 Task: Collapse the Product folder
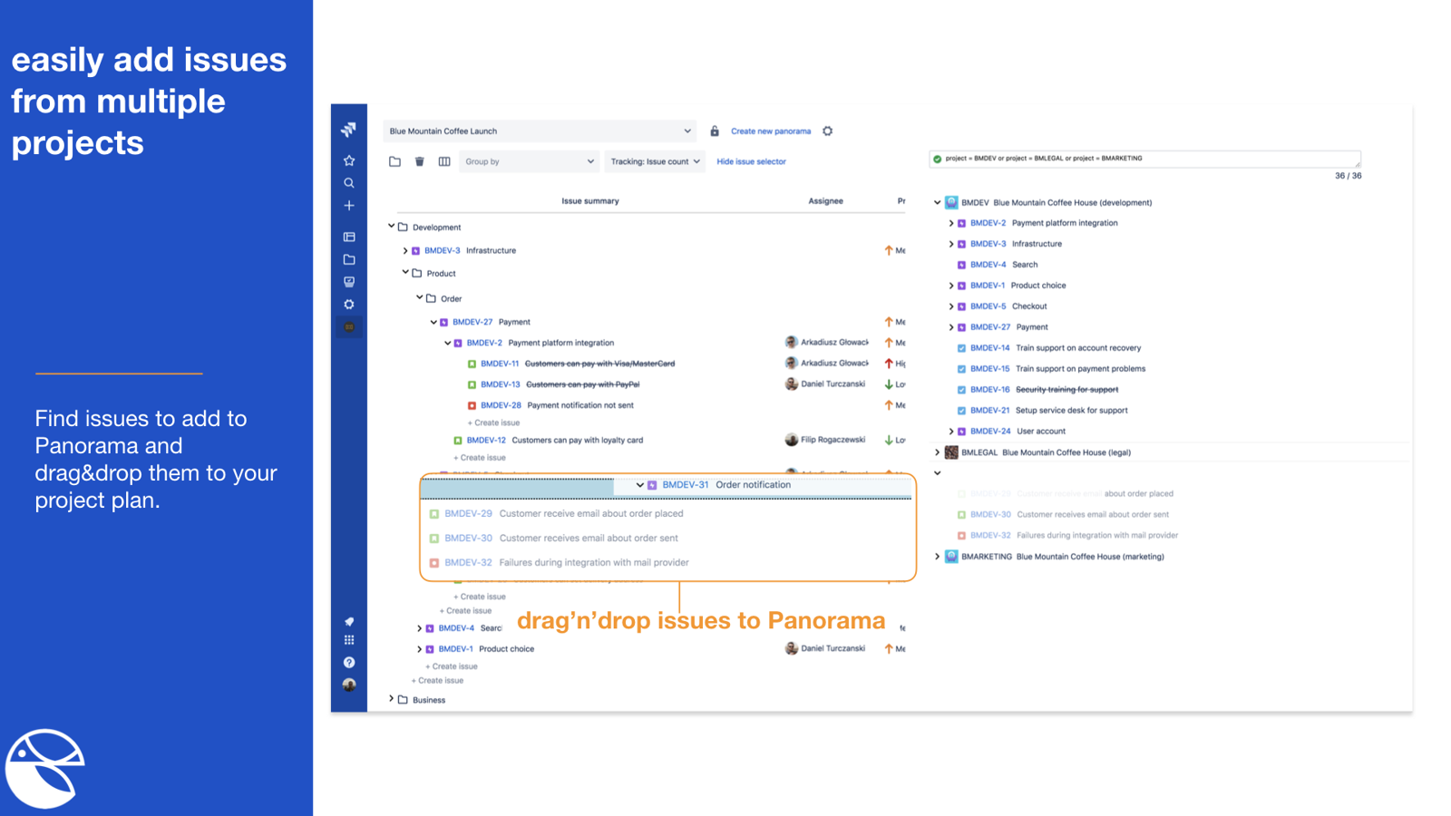point(405,273)
